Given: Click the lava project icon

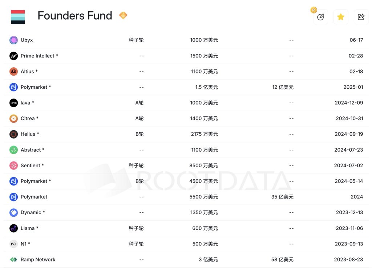Looking at the screenshot, I should (x=13, y=103).
